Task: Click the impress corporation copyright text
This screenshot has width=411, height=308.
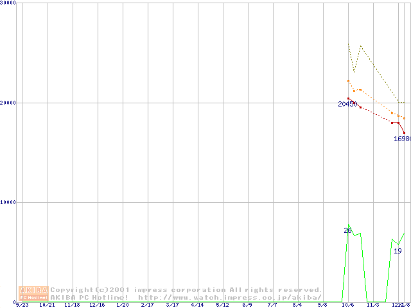Action: point(186,290)
